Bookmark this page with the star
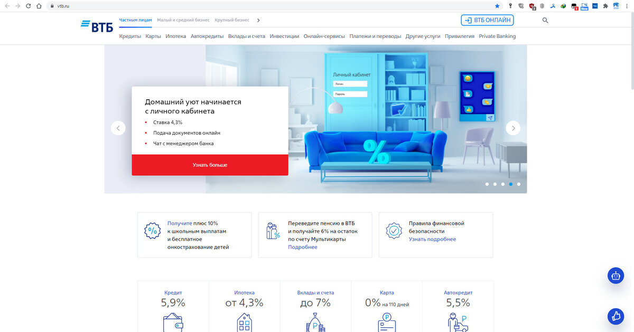 coord(497,6)
